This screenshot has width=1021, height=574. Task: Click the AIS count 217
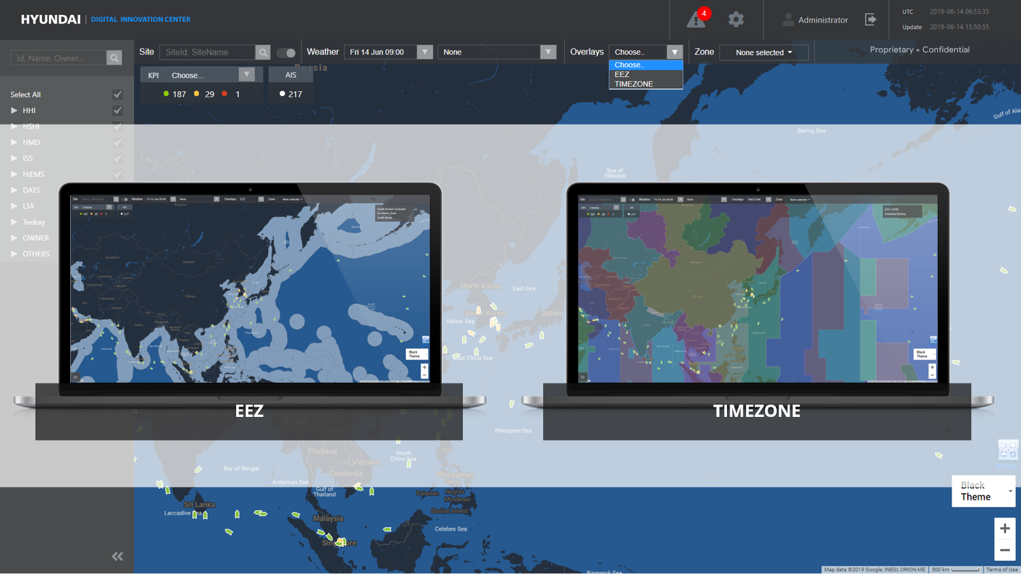click(x=295, y=95)
